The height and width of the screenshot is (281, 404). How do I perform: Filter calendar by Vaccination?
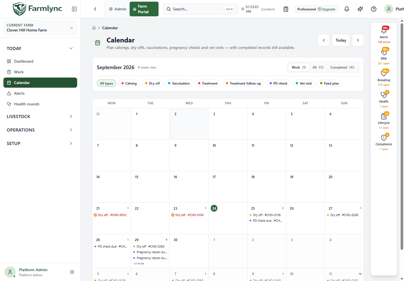click(179, 83)
